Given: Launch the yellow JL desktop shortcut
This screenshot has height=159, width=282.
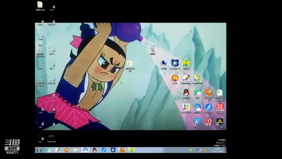Looking at the screenshot, I should [x=220, y=123].
